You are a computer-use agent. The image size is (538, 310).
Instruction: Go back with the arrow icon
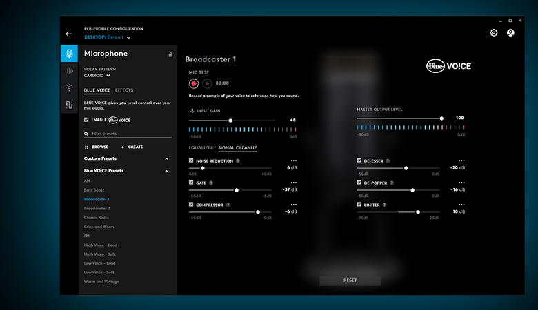tap(69, 34)
